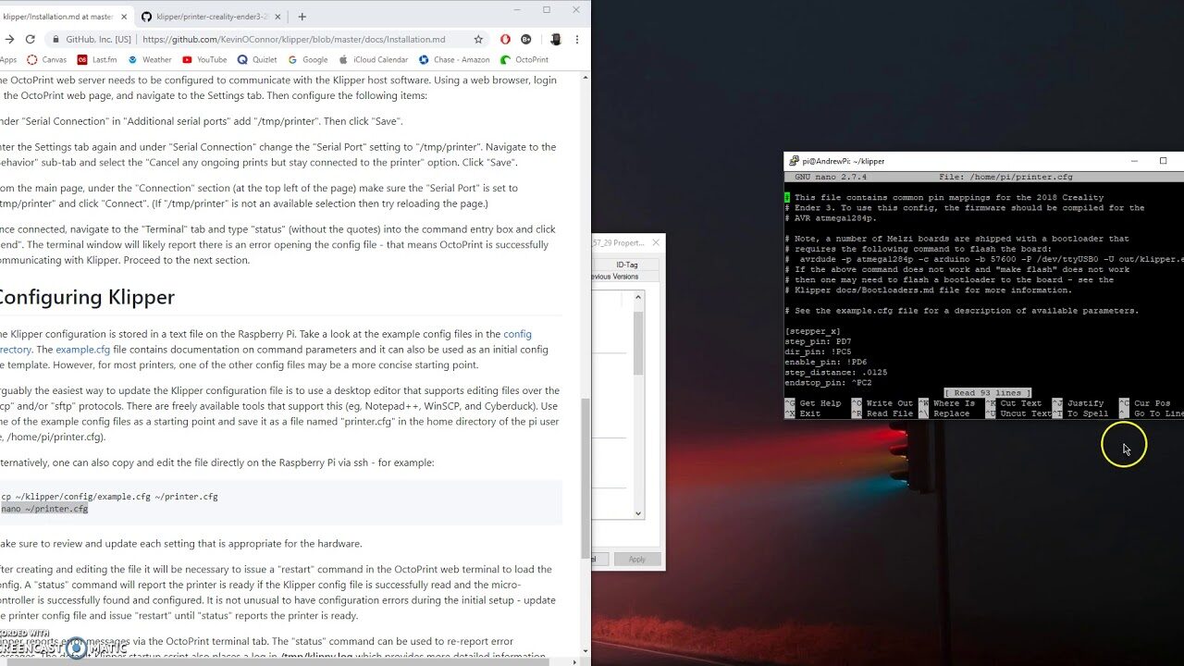Click the Chrome profile avatar
This screenshot has height=666, width=1184.
pos(555,40)
